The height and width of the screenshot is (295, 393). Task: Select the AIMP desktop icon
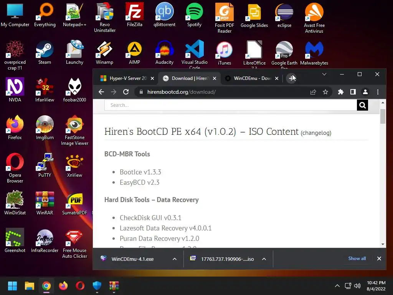coord(134,52)
